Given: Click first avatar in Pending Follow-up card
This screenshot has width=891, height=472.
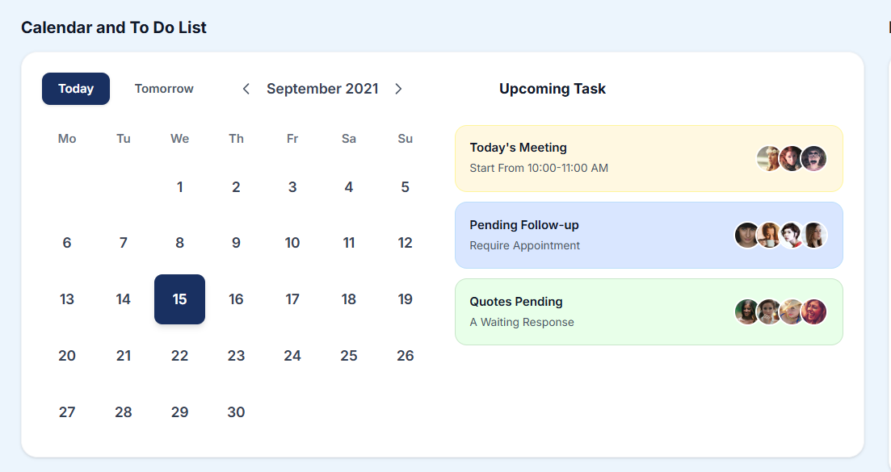Looking at the screenshot, I should pyautogui.click(x=747, y=235).
